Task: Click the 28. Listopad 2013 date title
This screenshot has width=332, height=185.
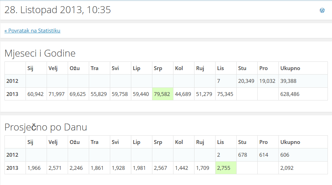Action: pyautogui.click(x=58, y=10)
